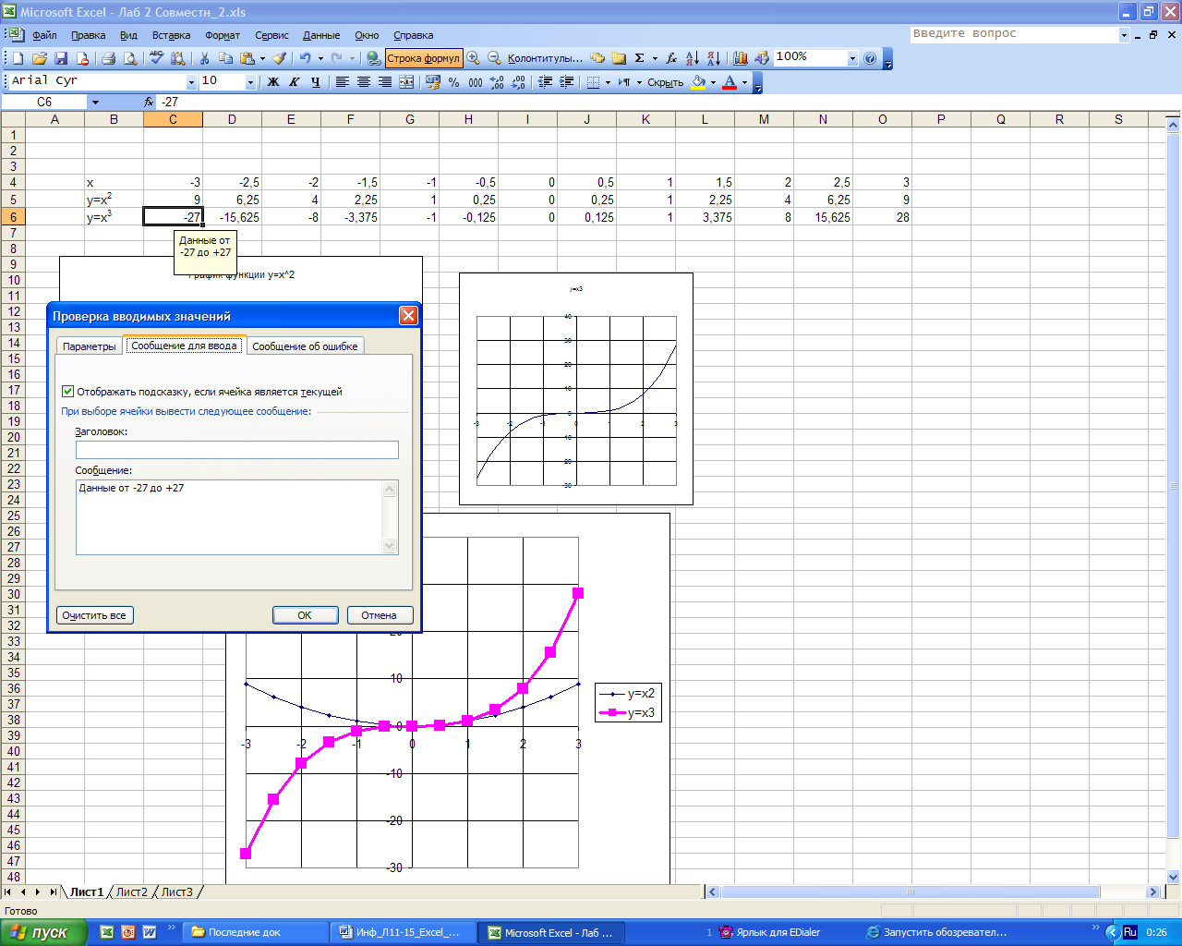The height and width of the screenshot is (946, 1182).
Task: Increase indent in formatting toolbar
Action: point(567,82)
